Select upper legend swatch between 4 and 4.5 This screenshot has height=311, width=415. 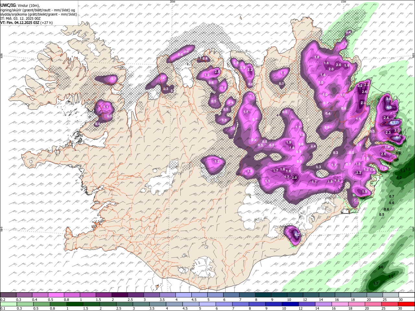pyautogui.click(x=183, y=295)
